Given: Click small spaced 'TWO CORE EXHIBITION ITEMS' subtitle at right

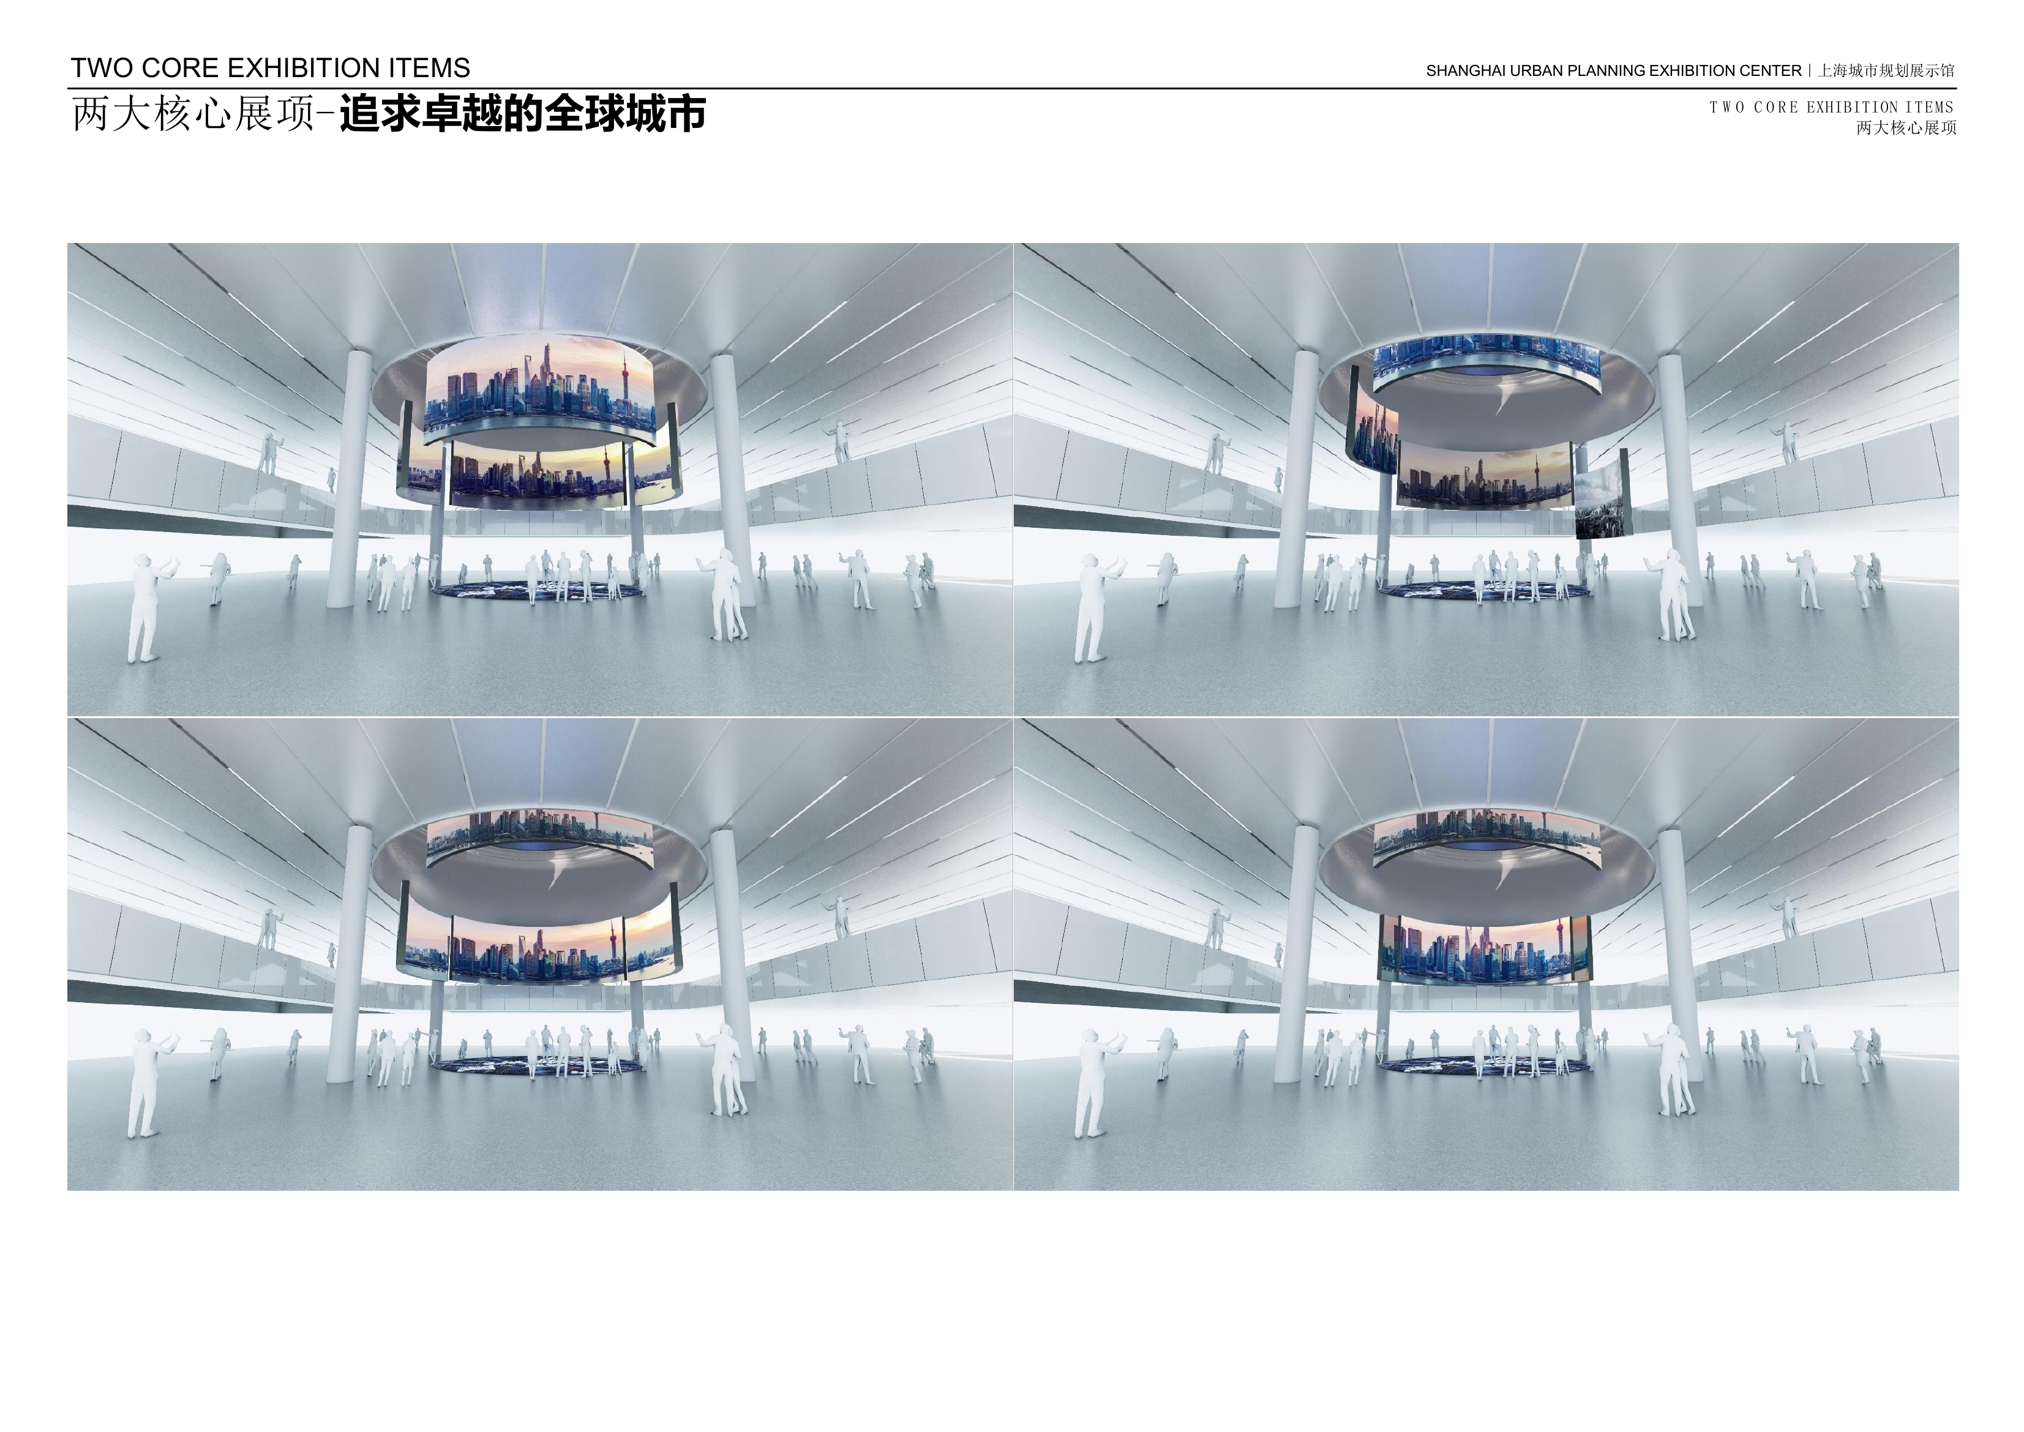Looking at the screenshot, I should pos(1832,108).
